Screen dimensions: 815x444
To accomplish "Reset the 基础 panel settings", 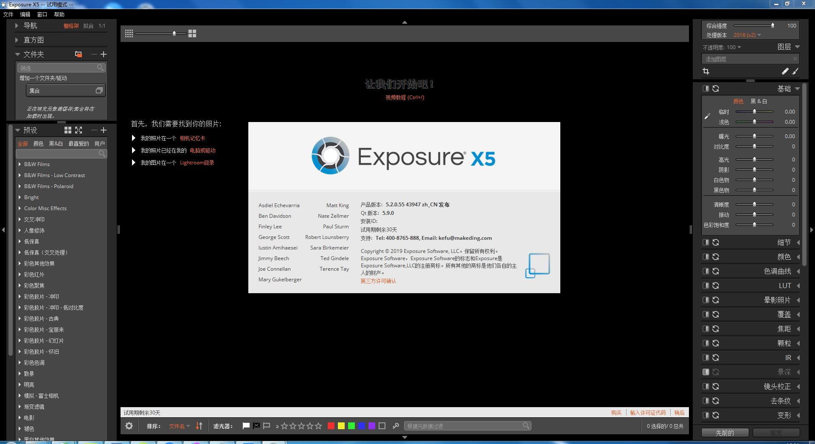I will (716, 89).
